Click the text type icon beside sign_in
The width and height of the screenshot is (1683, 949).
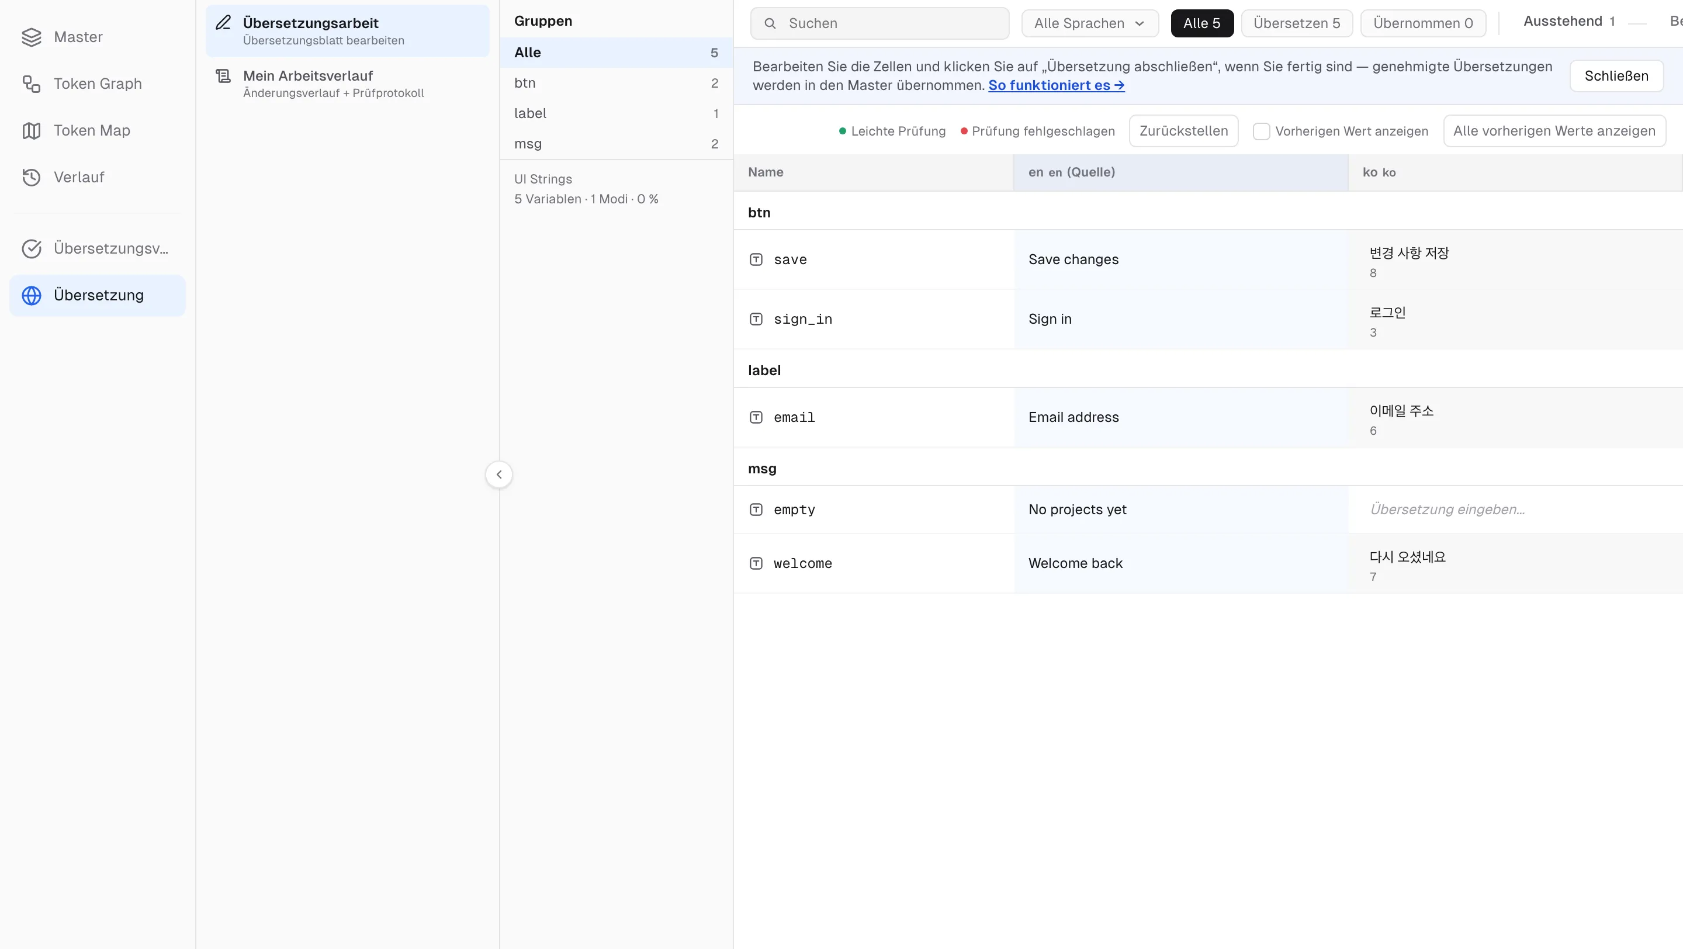pos(756,318)
